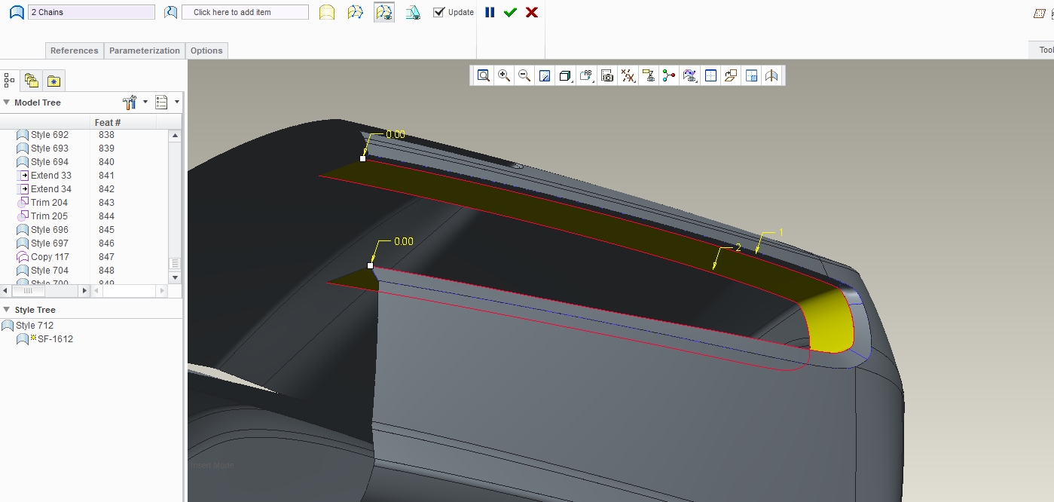Open the References tab
This screenshot has height=502, width=1054.
(74, 51)
